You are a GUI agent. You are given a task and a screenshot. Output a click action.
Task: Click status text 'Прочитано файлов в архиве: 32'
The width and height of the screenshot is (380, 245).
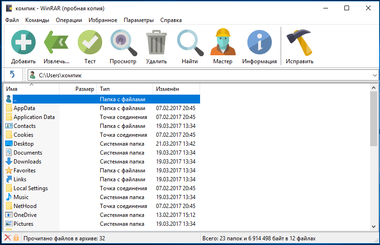click(64, 238)
